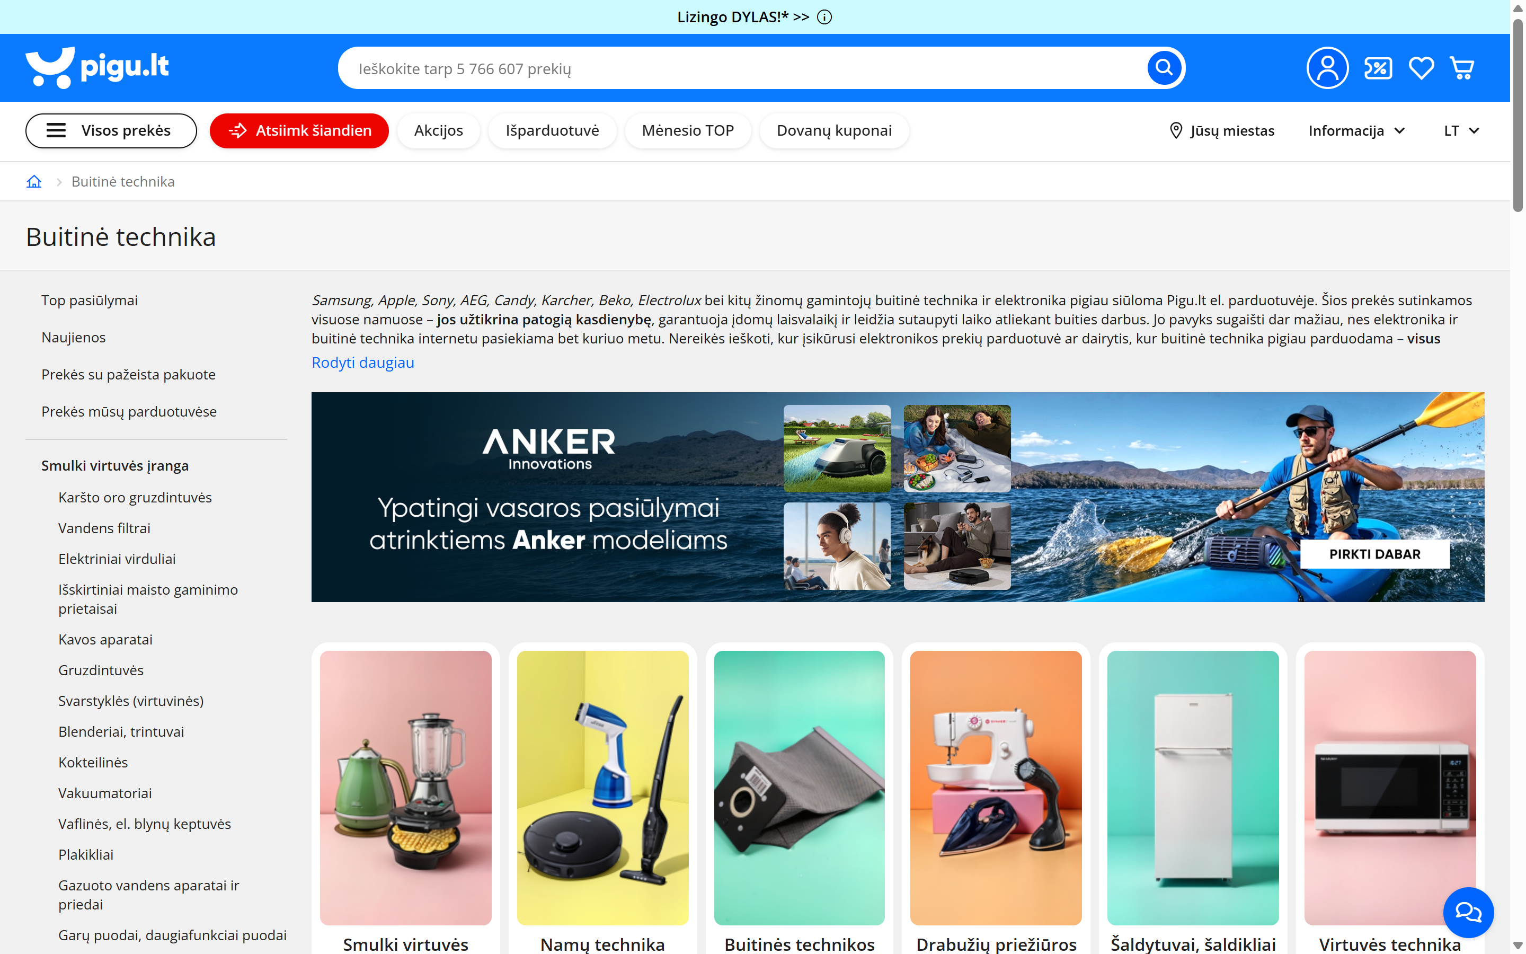Screen dimensions: 1526x954
Task: Click the home breadcrumb icon
Action: tap(34, 182)
